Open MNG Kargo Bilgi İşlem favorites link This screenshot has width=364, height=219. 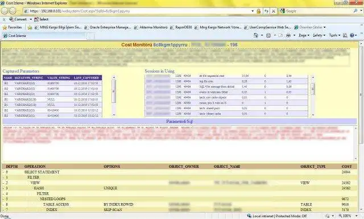click(58, 27)
